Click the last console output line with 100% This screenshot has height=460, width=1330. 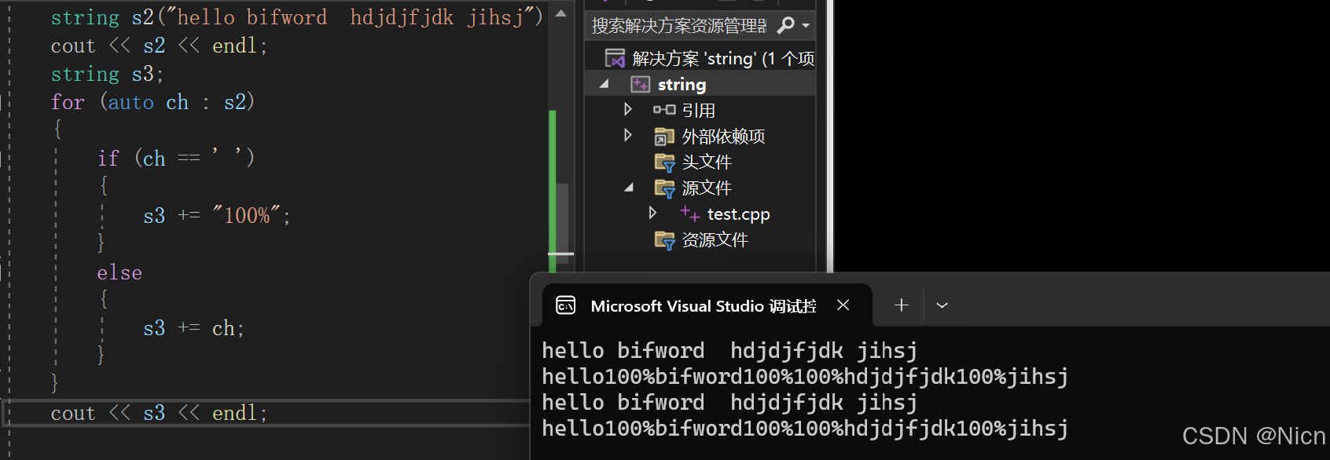[x=805, y=428]
